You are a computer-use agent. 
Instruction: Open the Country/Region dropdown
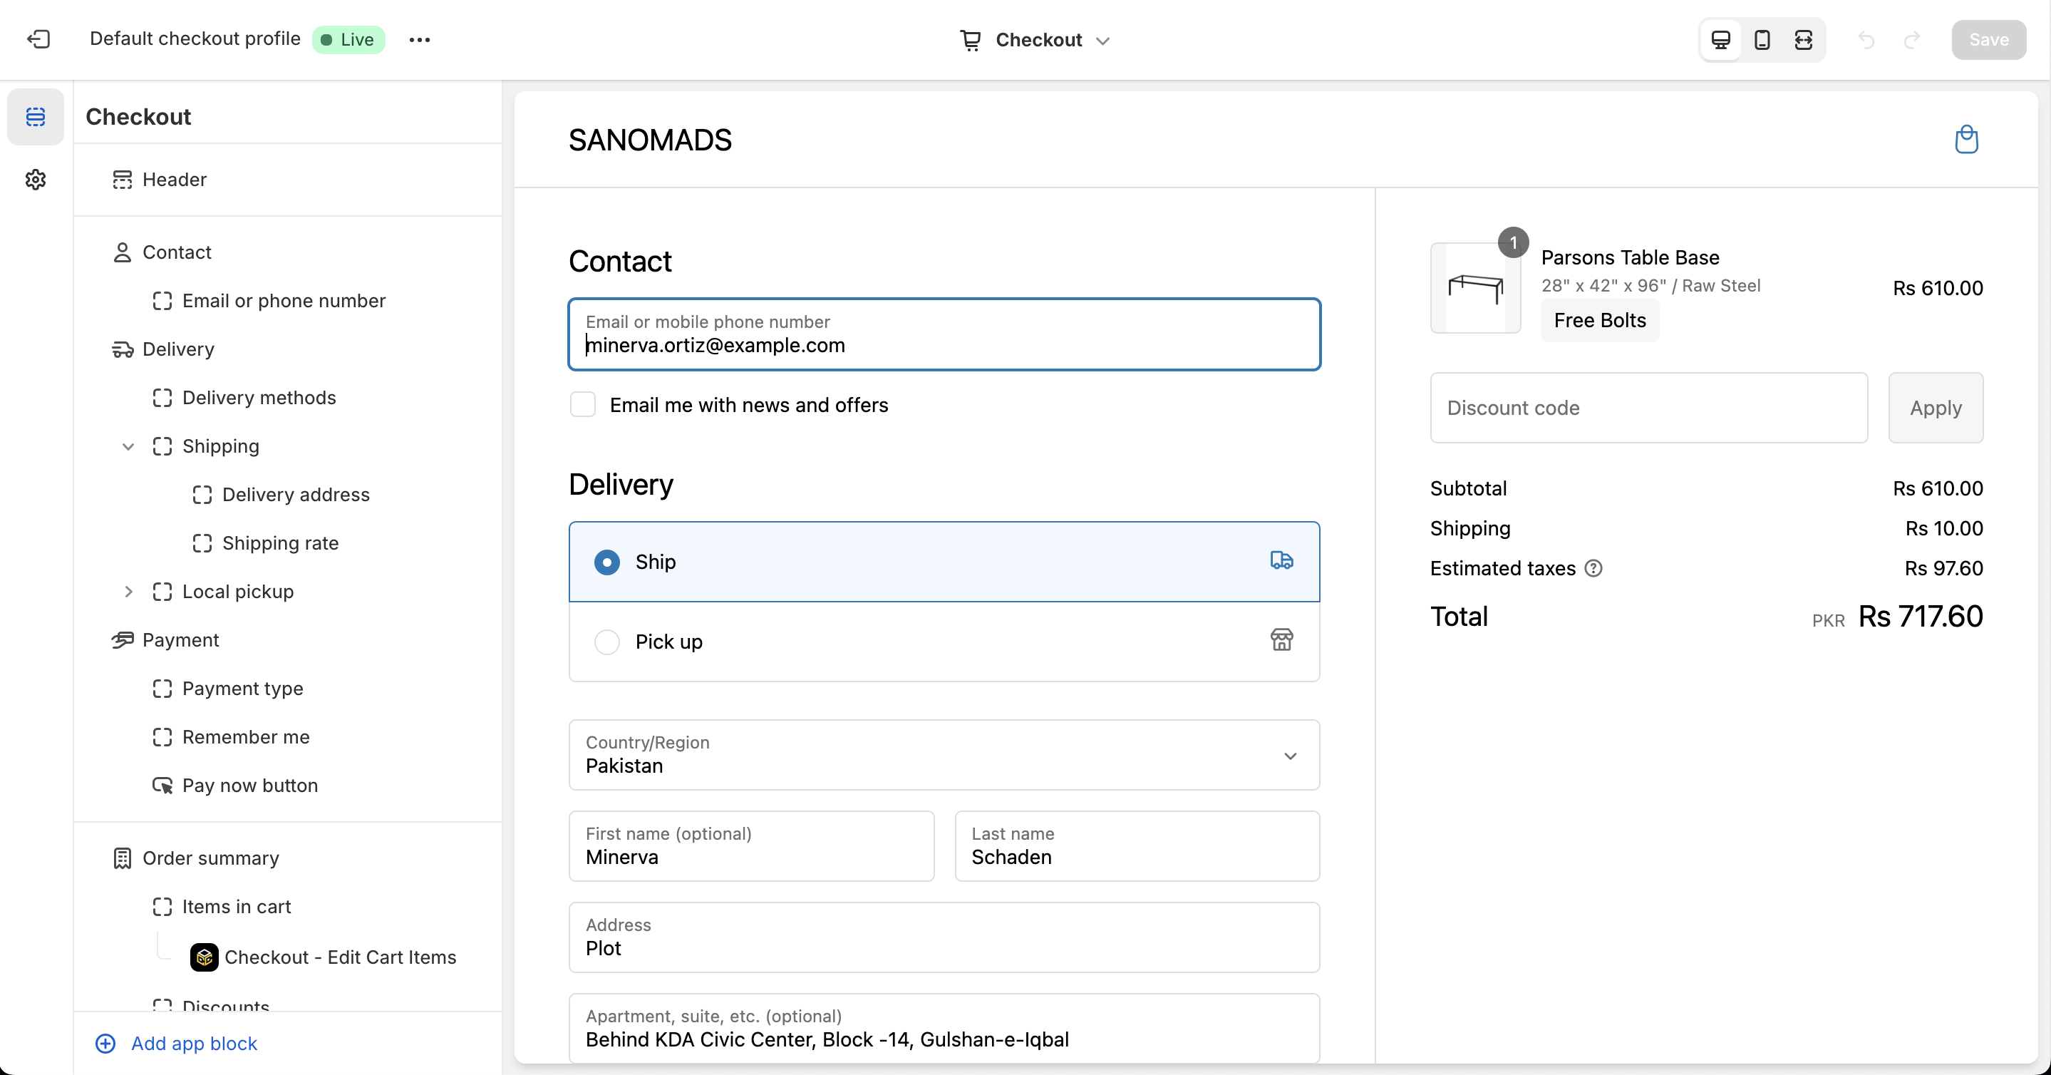point(944,755)
